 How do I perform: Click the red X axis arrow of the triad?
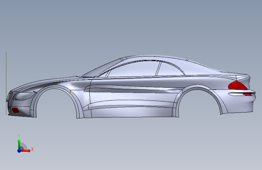25,151
